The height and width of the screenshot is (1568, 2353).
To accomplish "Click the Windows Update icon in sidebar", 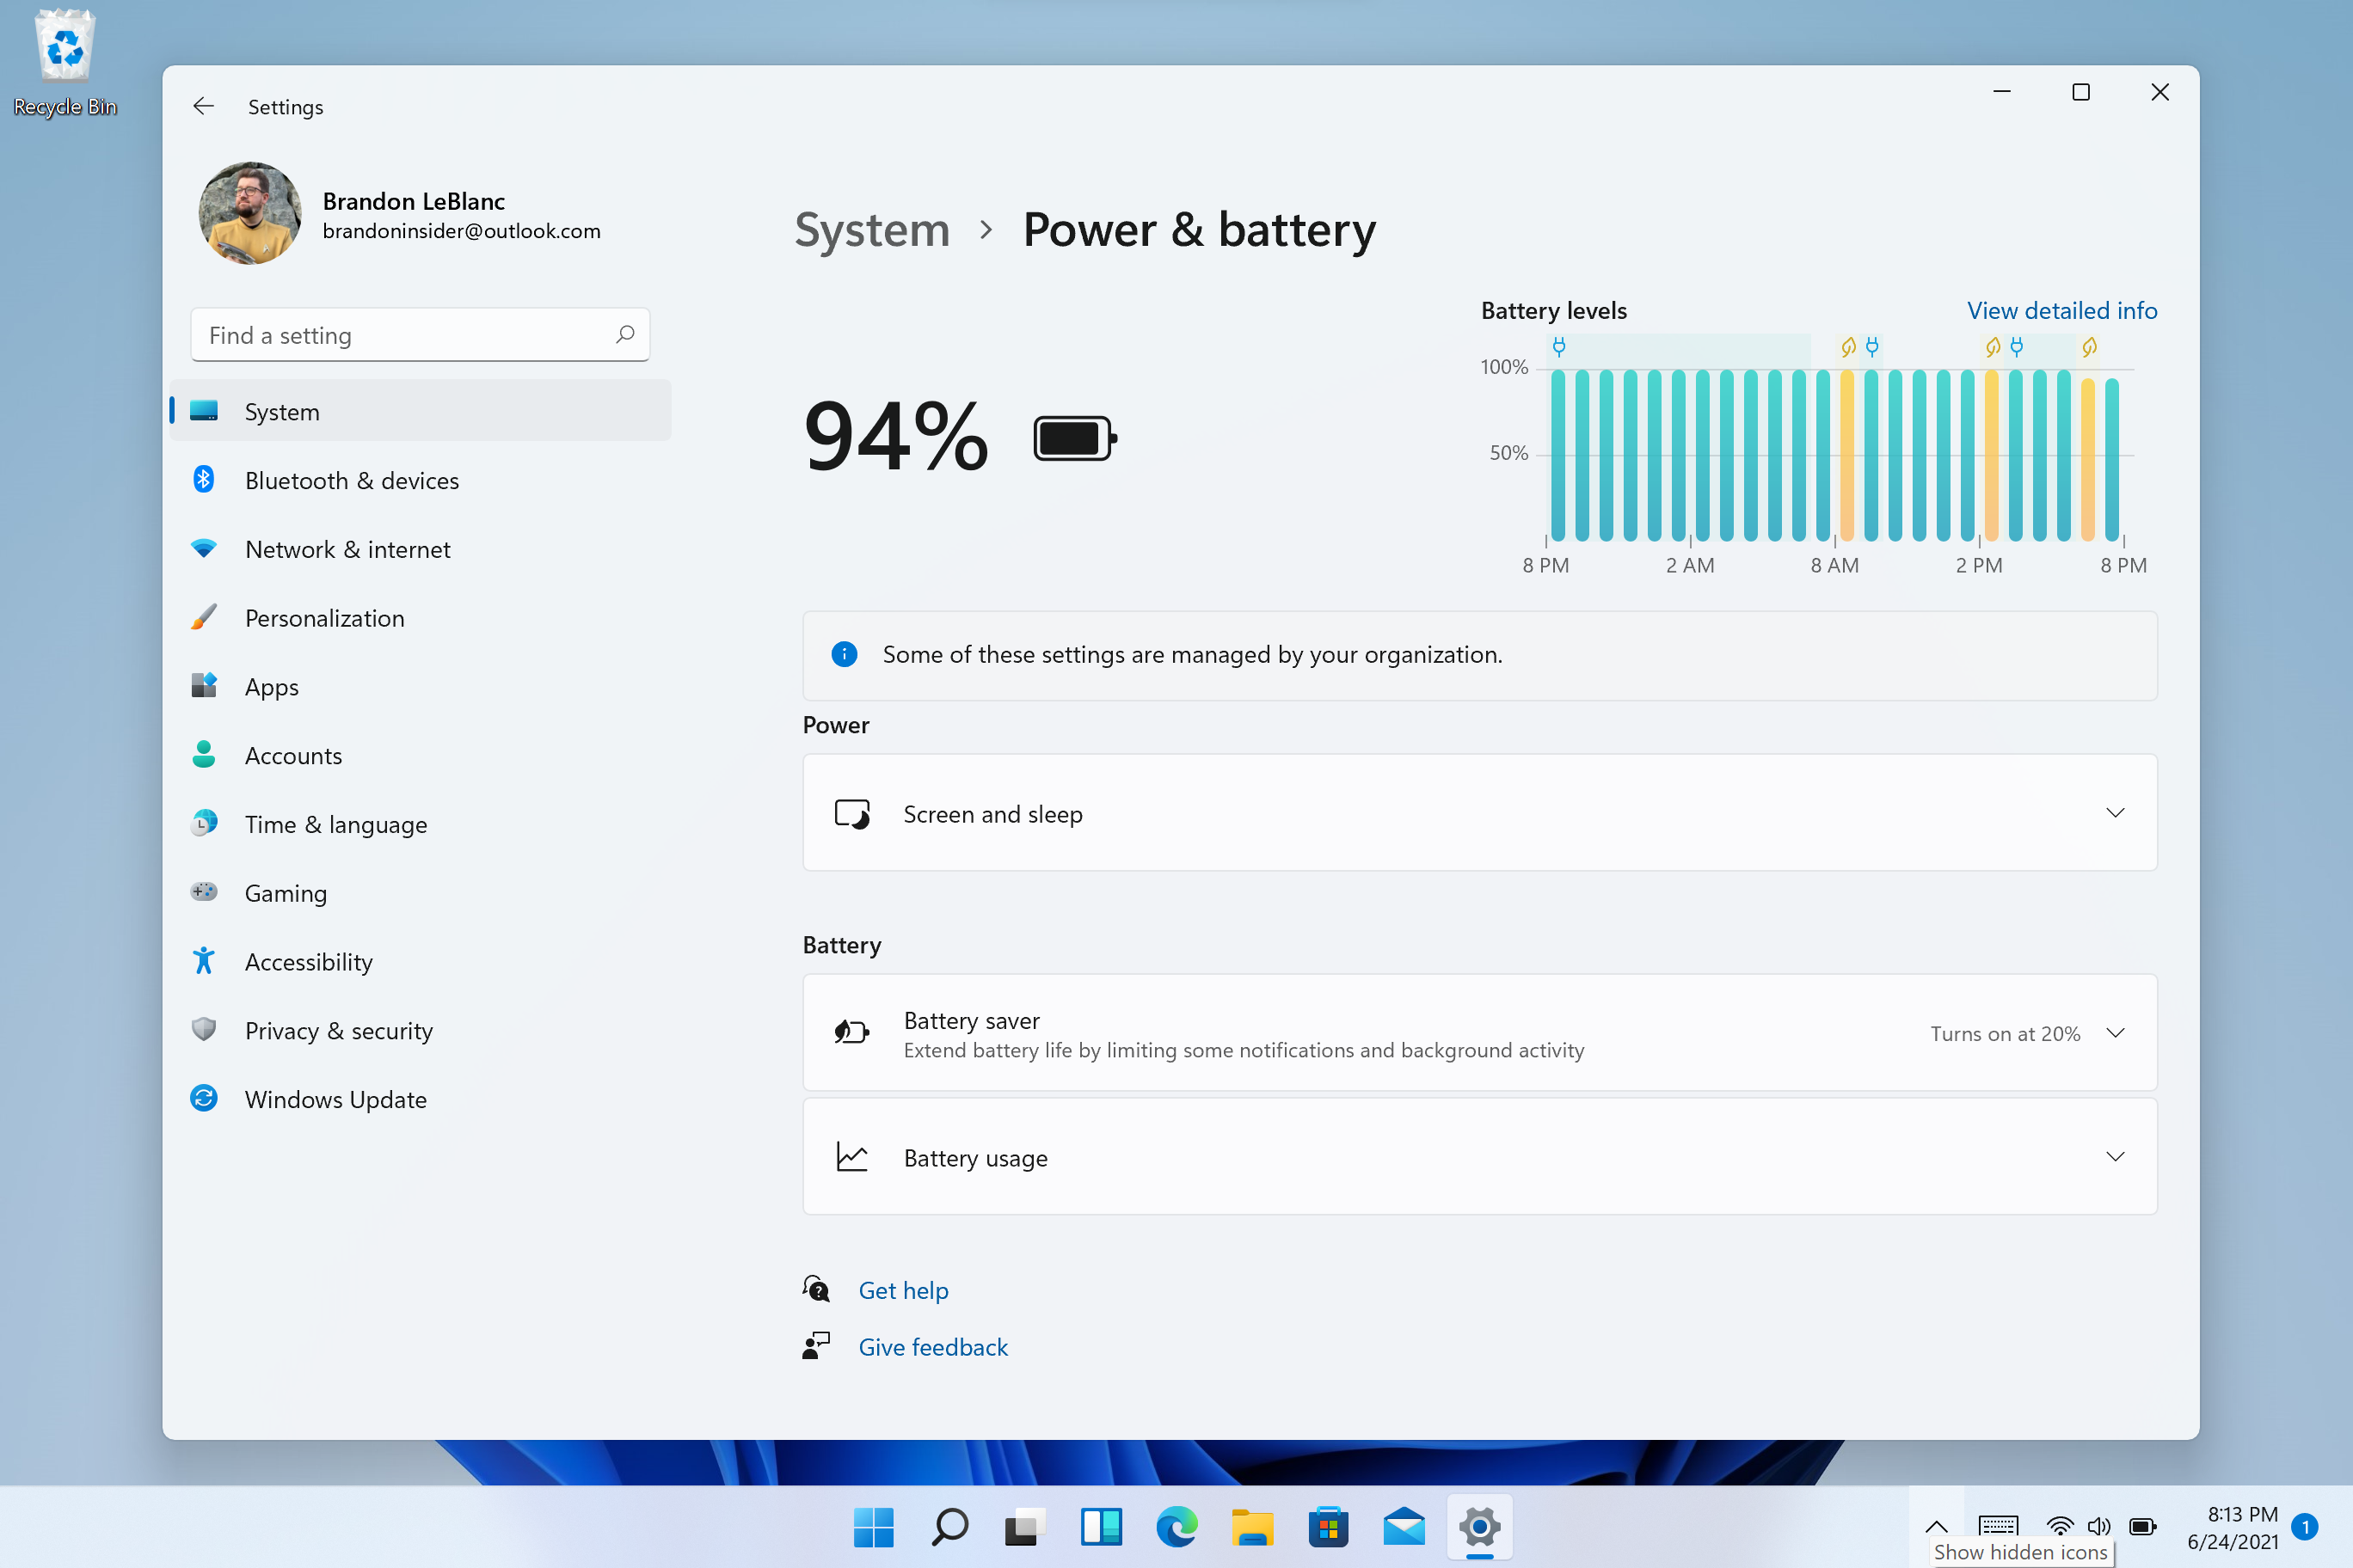I will pos(205,1099).
